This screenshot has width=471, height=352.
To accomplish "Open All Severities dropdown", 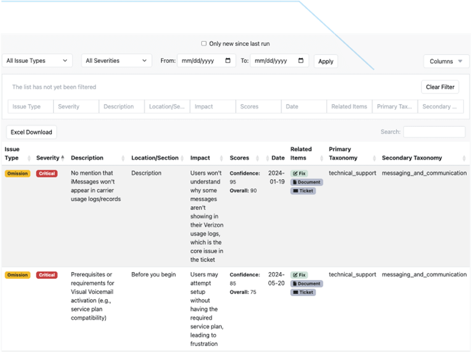I will tap(117, 61).
